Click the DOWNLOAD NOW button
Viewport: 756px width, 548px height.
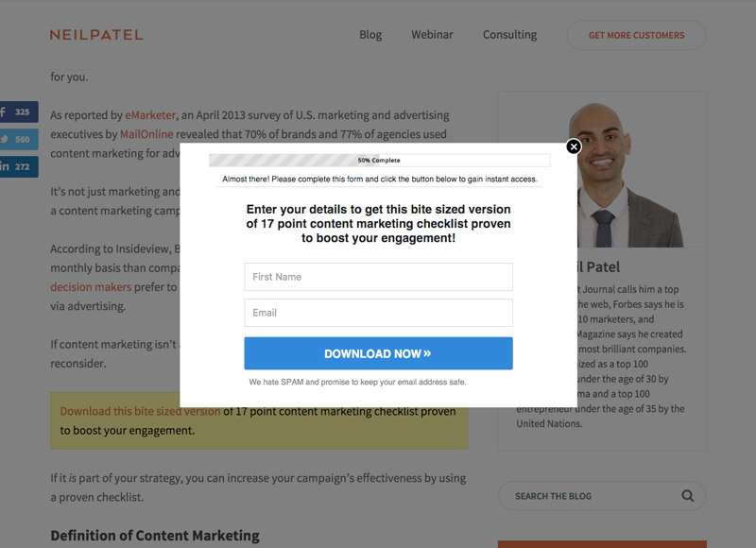[x=379, y=353]
